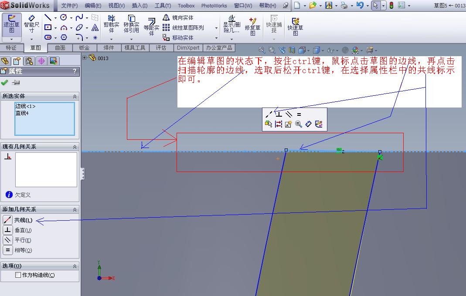The width and height of the screenshot is (466, 296).
Task: Add the 平行(E) parallel relation
Action: [x=17, y=240]
